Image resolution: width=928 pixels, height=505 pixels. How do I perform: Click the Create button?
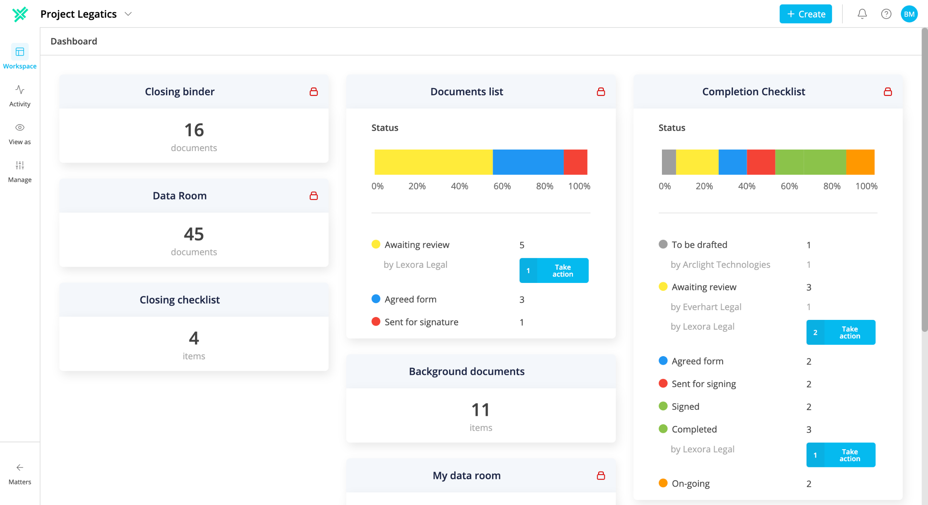point(805,14)
